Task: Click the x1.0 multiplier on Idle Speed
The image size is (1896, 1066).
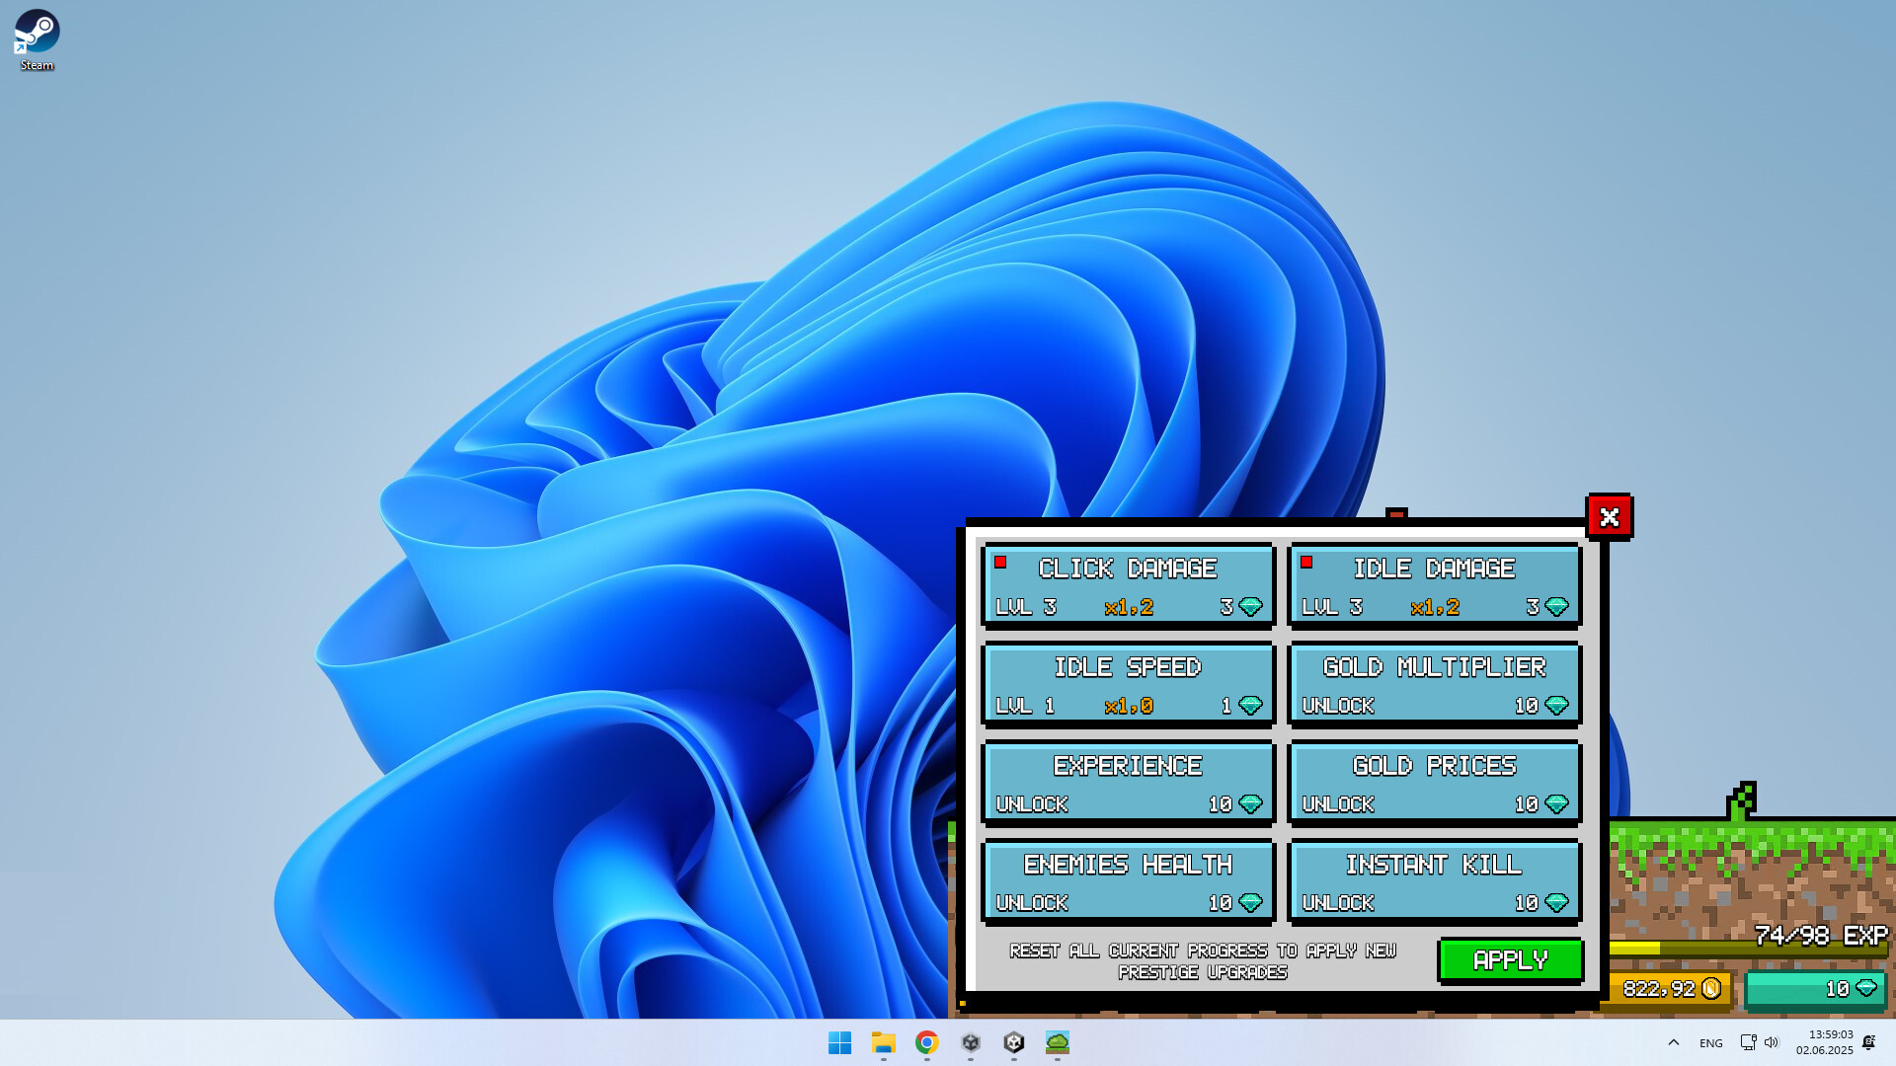Action: coord(1129,707)
